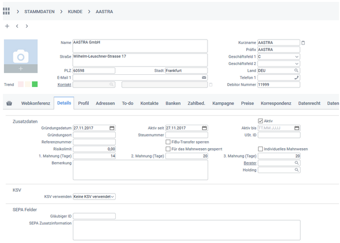Viewport: 340px width, 243px height.
Task: Click the copy icon beside Kurzname
Action: (x=303, y=43)
